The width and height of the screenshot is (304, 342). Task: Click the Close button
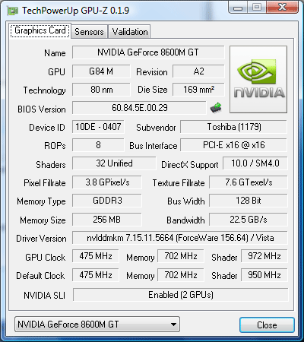tap(267, 325)
